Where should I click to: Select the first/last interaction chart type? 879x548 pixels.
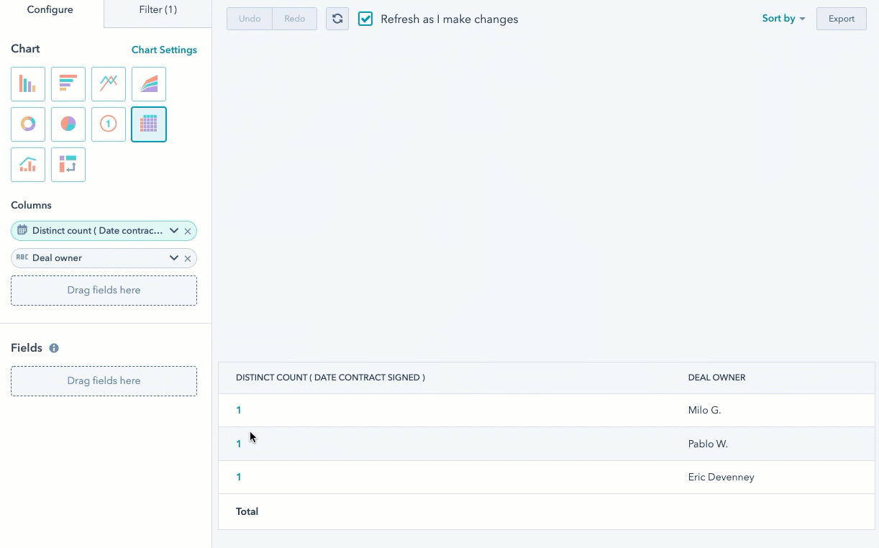point(68,165)
